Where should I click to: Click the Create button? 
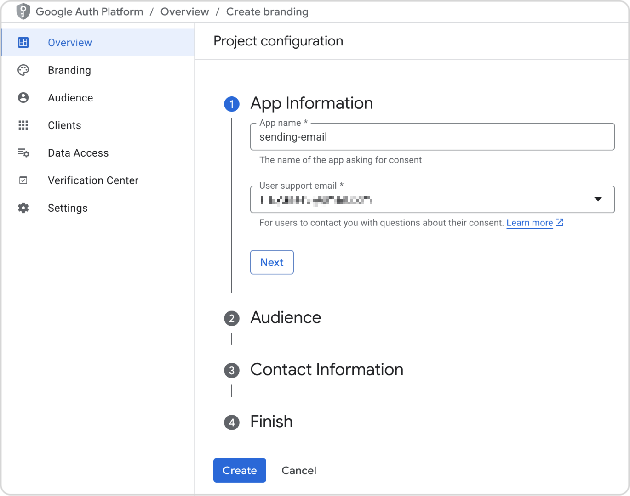pyautogui.click(x=239, y=470)
